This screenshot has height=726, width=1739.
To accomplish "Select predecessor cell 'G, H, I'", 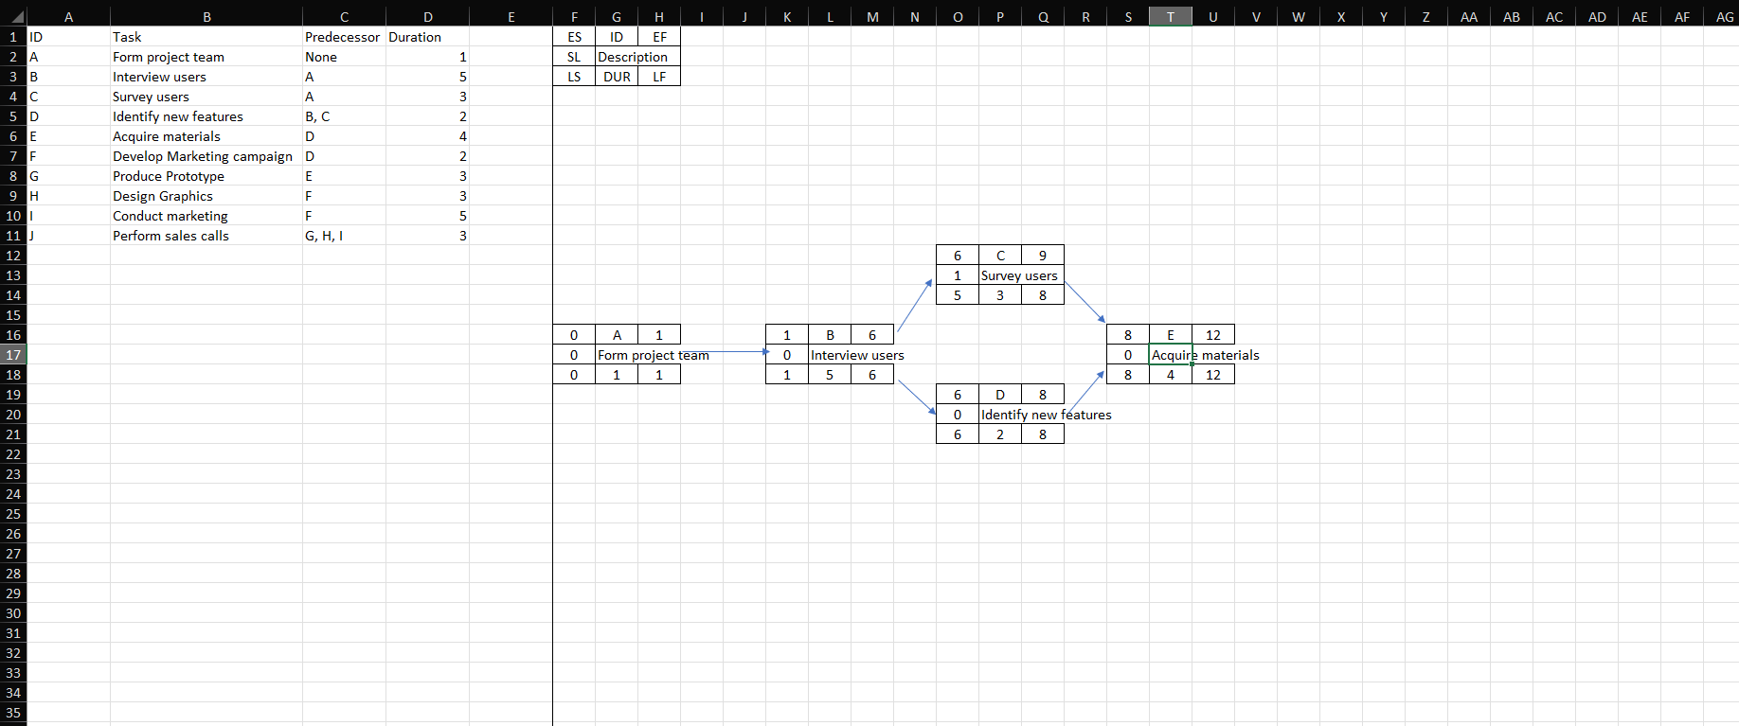I will click(x=344, y=236).
